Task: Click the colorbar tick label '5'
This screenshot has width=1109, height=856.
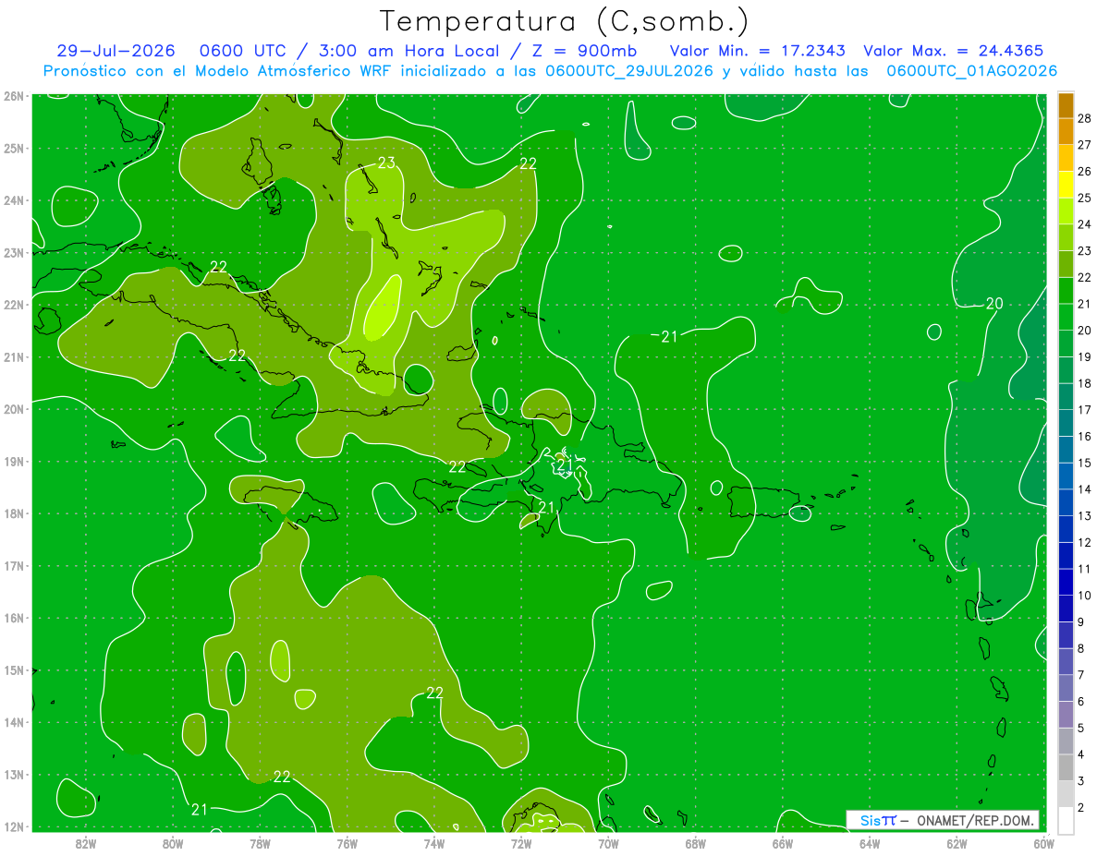Action: (1080, 728)
